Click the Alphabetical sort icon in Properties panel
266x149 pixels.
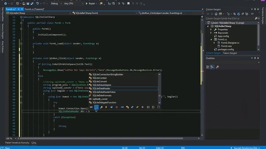pyautogui.click(x=212, y=67)
